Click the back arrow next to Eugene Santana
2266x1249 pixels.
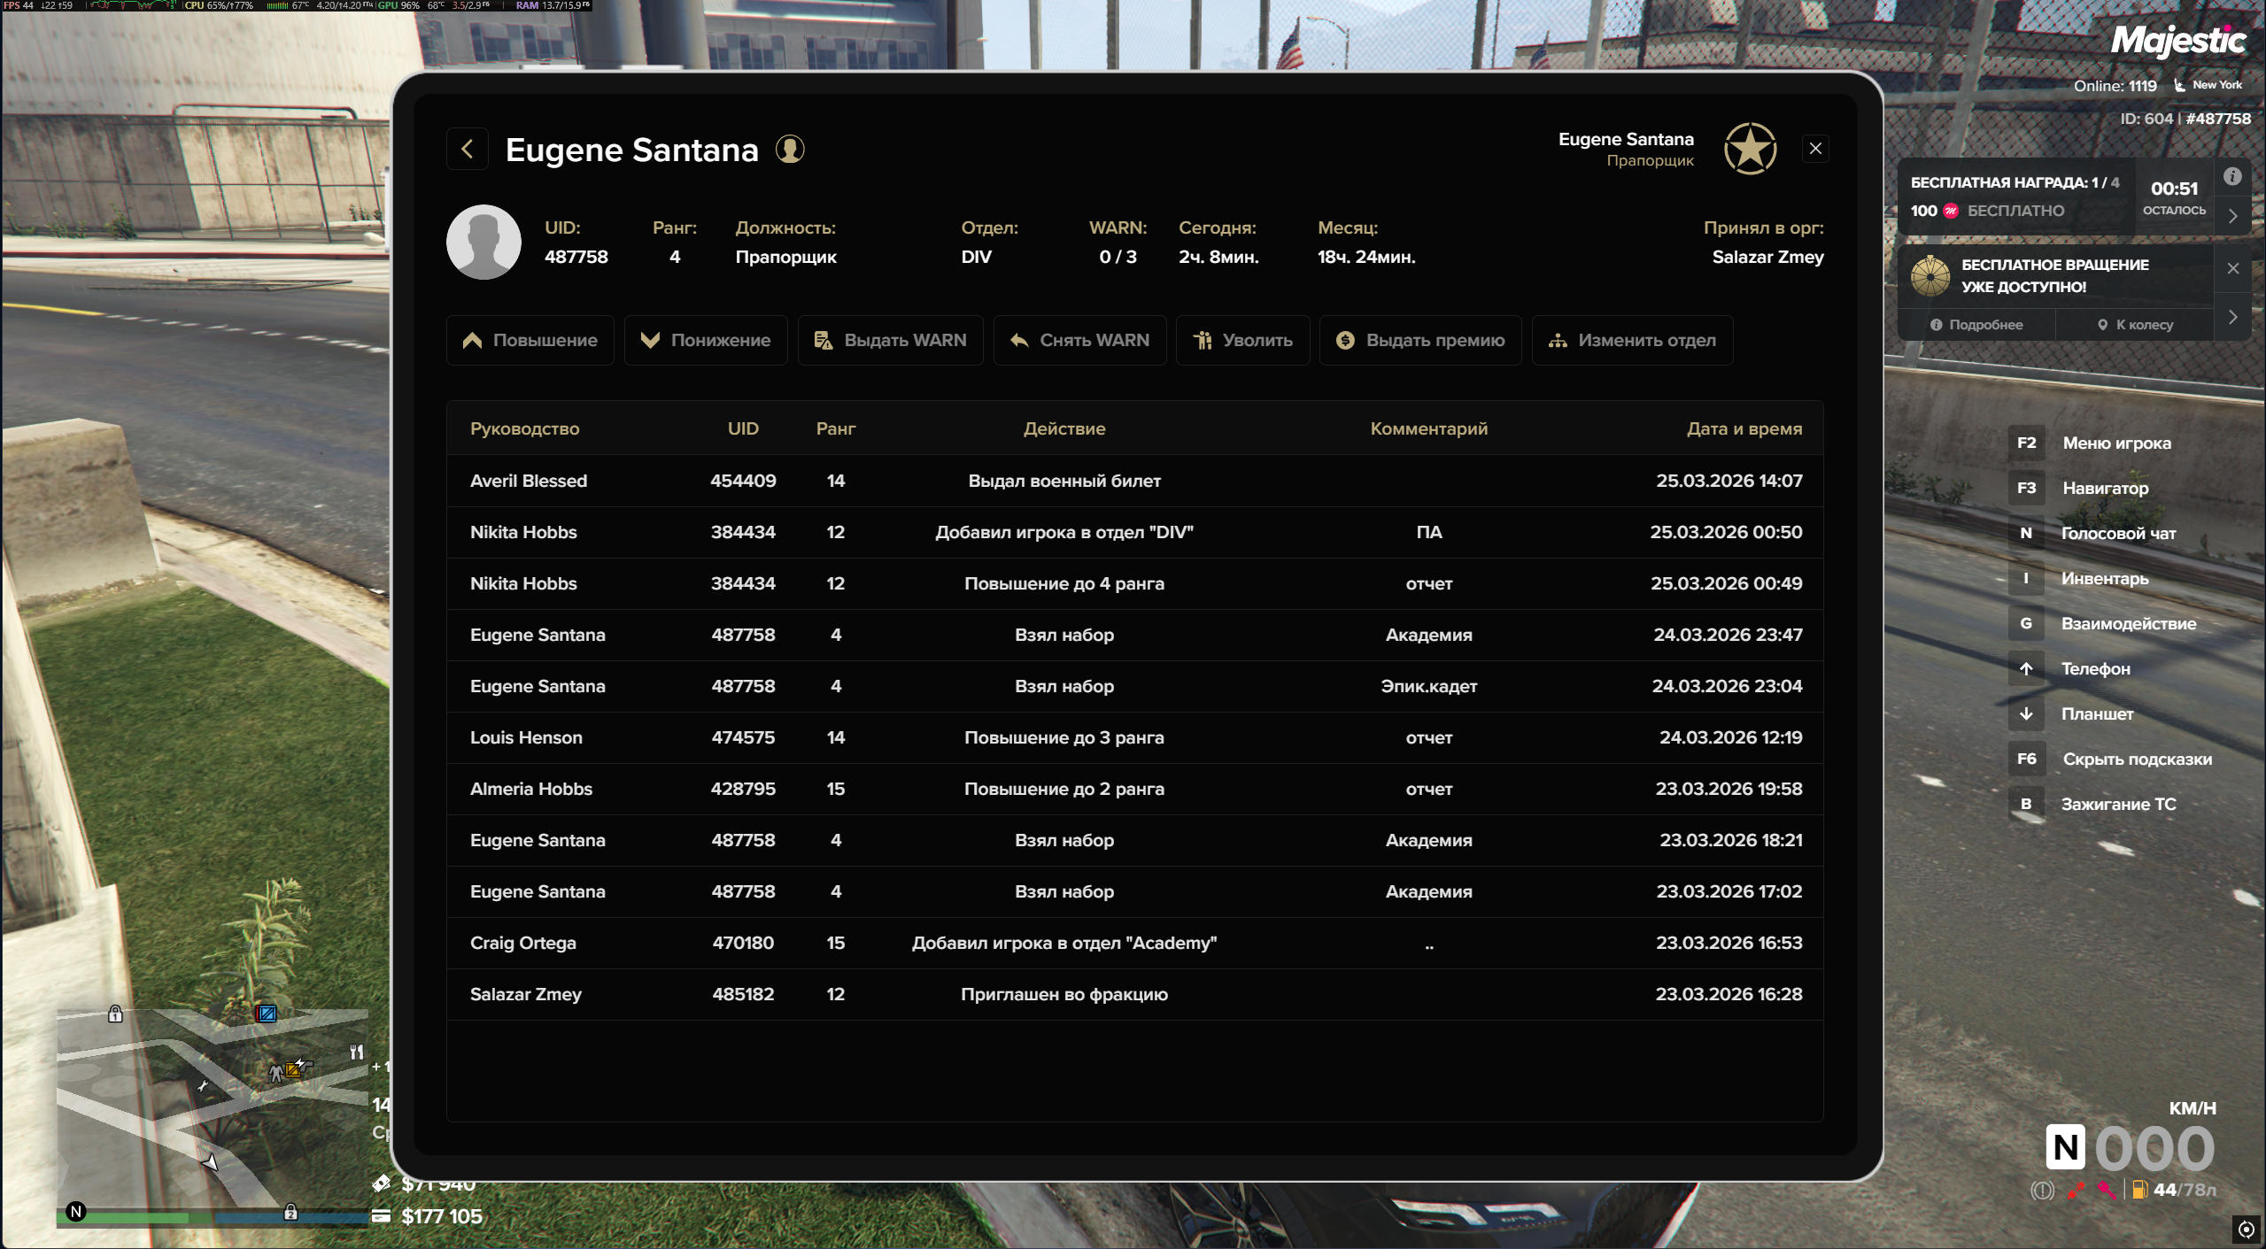tap(468, 149)
